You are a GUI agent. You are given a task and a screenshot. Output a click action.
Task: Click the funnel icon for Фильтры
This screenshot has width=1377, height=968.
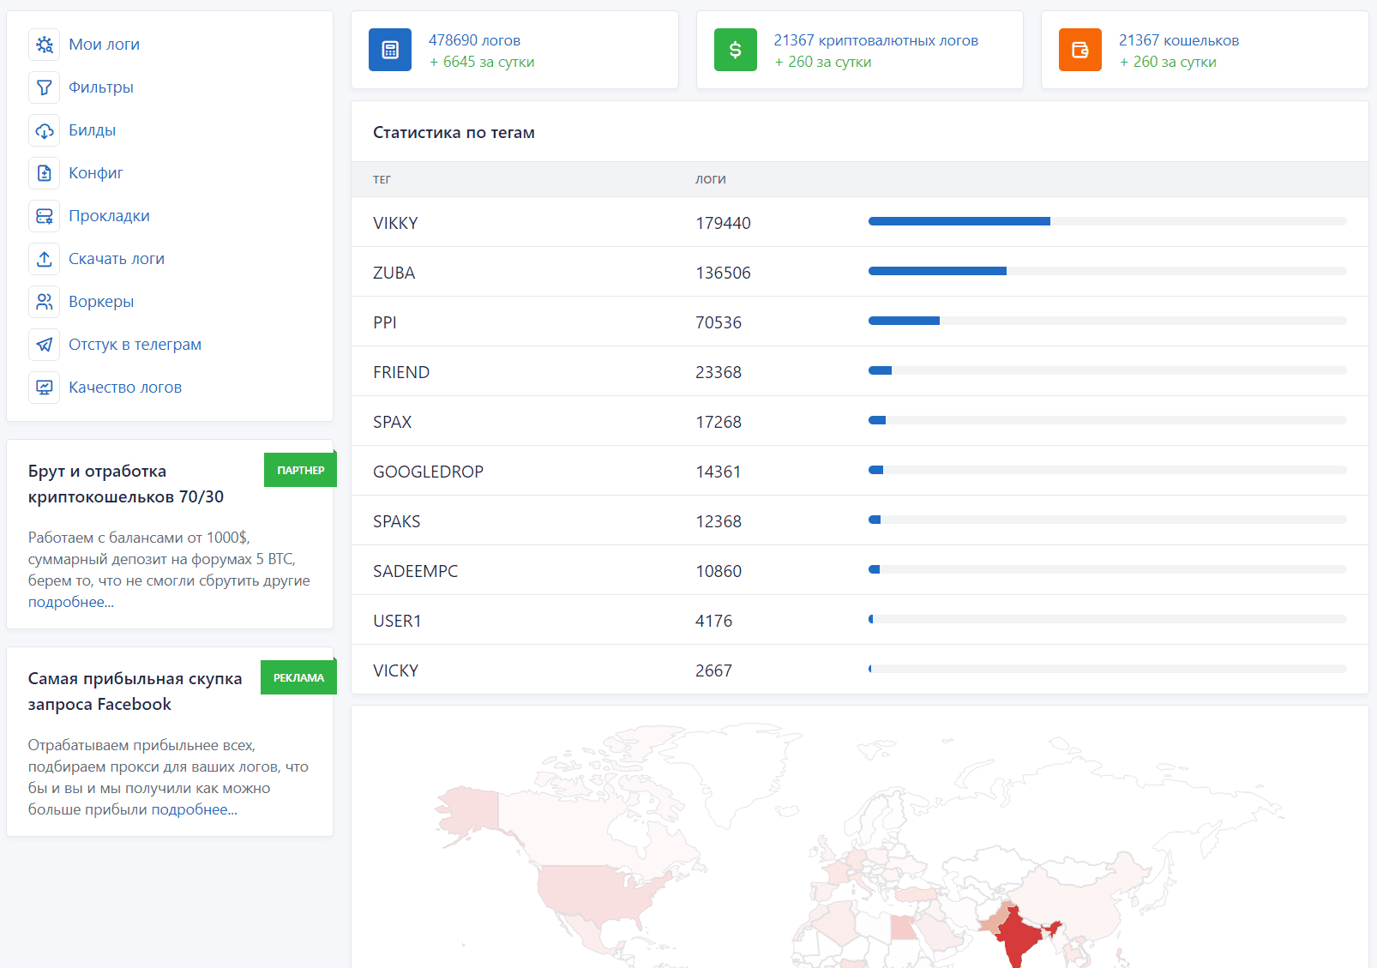pyautogui.click(x=45, y=87)
